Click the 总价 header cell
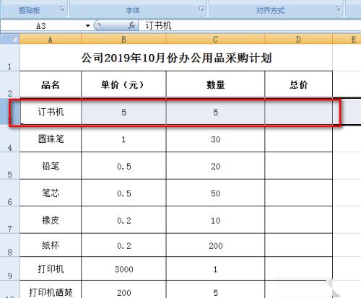This screenshot has height=298, width=361. point(298,84)
